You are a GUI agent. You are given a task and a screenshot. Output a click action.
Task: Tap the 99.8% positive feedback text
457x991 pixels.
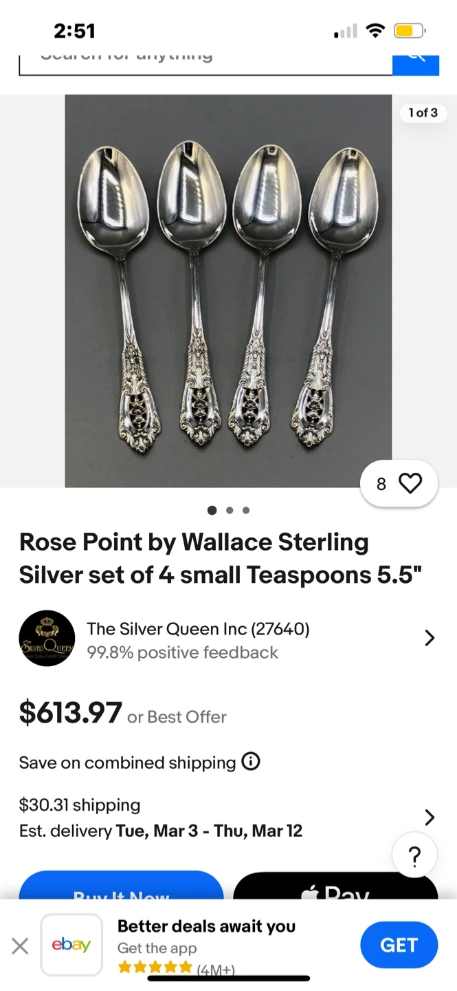182,652
